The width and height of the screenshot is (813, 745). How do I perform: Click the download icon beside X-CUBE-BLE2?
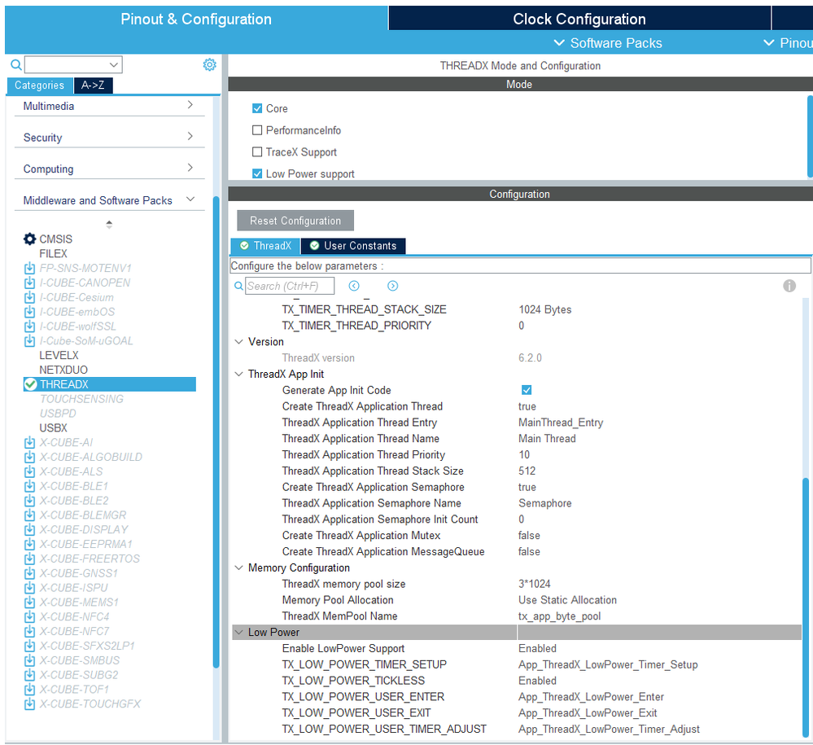pos(29,501)
